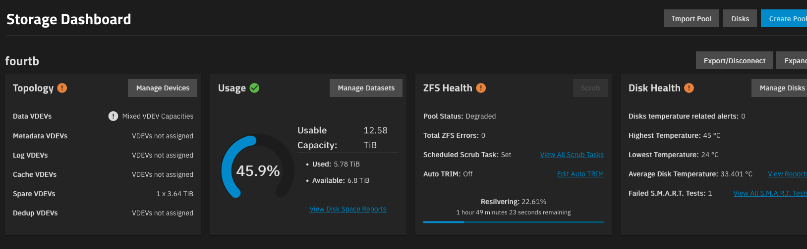807x249 pixels.
Task: Open Manage Disks
Action: coord(779,88)
